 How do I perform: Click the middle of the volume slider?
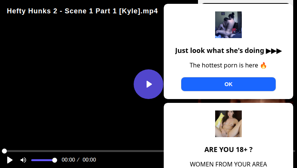click(x=43, y=160)
